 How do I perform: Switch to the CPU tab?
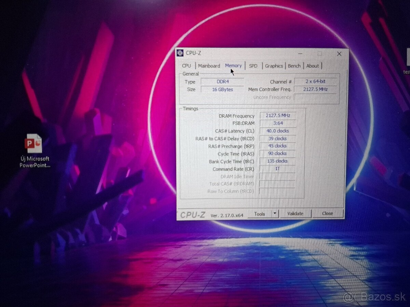[187, 66]
